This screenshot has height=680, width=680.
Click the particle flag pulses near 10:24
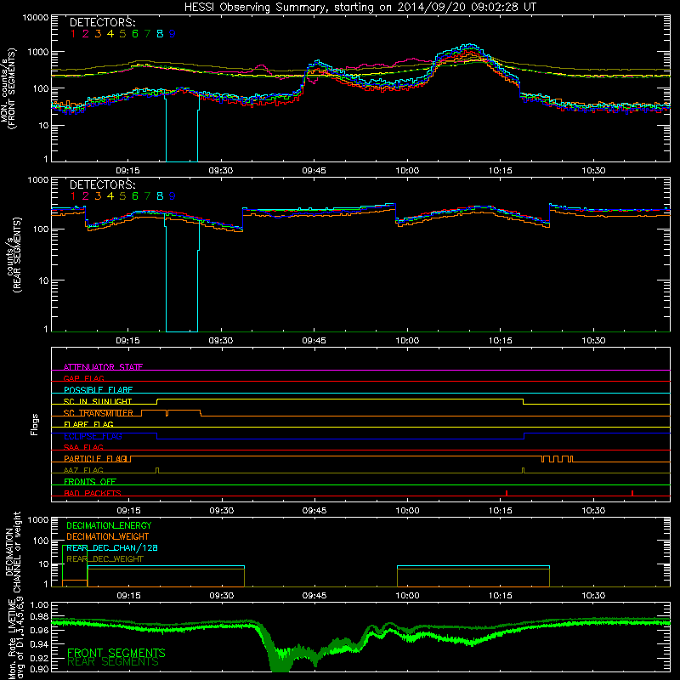[x=557, y=459]
